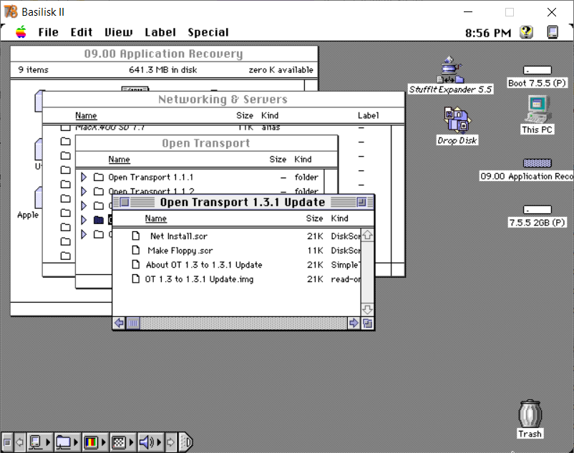Screen dimensions: 574x453
Task: Select the 'OT 1.3 to 1.3.1 Update.img' file name
Action: pos(199,279)
